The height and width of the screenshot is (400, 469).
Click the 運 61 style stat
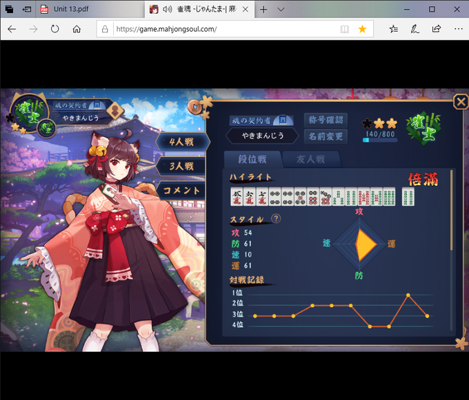[241, 266]
